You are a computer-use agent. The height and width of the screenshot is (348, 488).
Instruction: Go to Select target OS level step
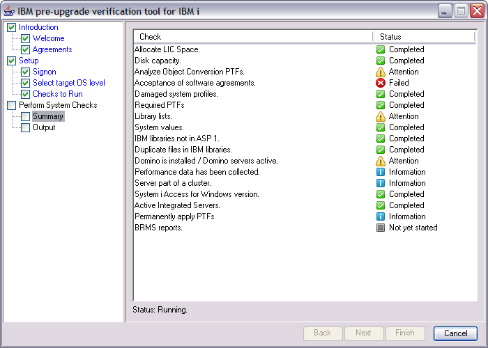point(69,83)
